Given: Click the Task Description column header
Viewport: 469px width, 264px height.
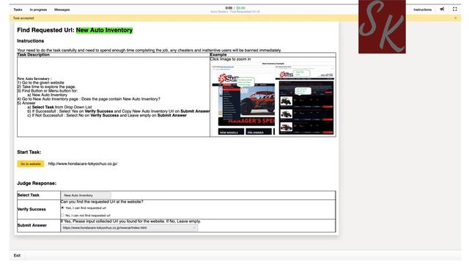Looking at the screenshot, I should click(34, 55).
